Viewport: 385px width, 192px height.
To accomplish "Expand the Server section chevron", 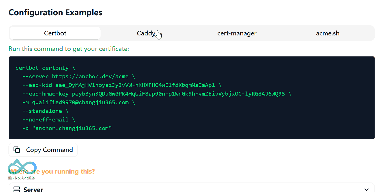I will click(x=367, y=189).
